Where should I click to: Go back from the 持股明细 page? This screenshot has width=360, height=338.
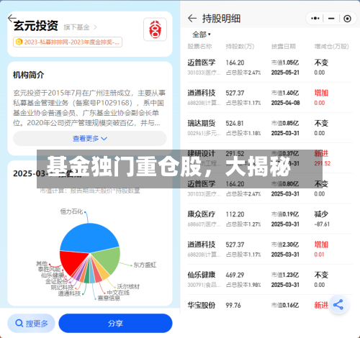(192, 18)
